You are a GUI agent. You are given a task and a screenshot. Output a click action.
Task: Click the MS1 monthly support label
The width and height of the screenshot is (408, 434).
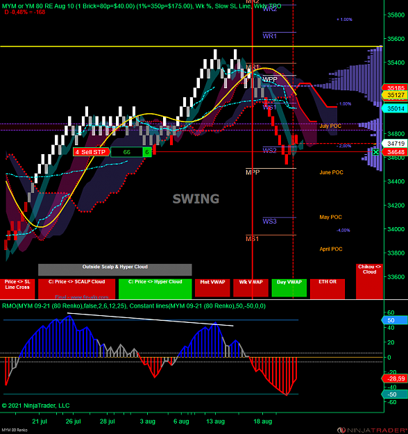252,239
